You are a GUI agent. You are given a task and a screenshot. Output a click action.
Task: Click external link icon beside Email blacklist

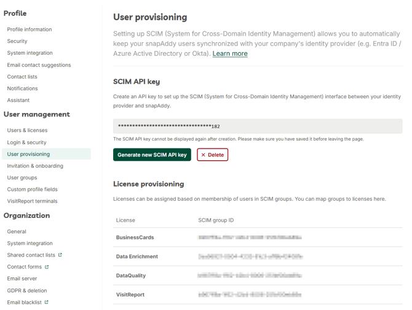pos(47,302)
